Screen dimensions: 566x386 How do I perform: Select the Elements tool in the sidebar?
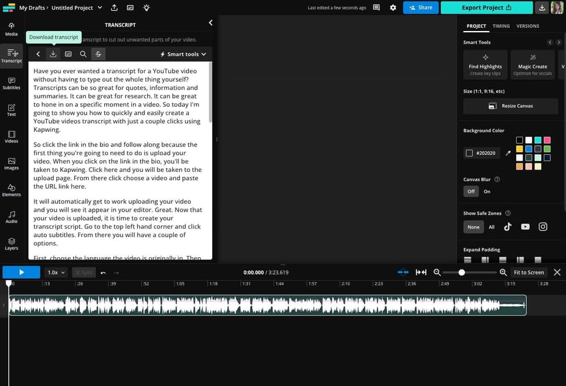click(x=11, y=191)
